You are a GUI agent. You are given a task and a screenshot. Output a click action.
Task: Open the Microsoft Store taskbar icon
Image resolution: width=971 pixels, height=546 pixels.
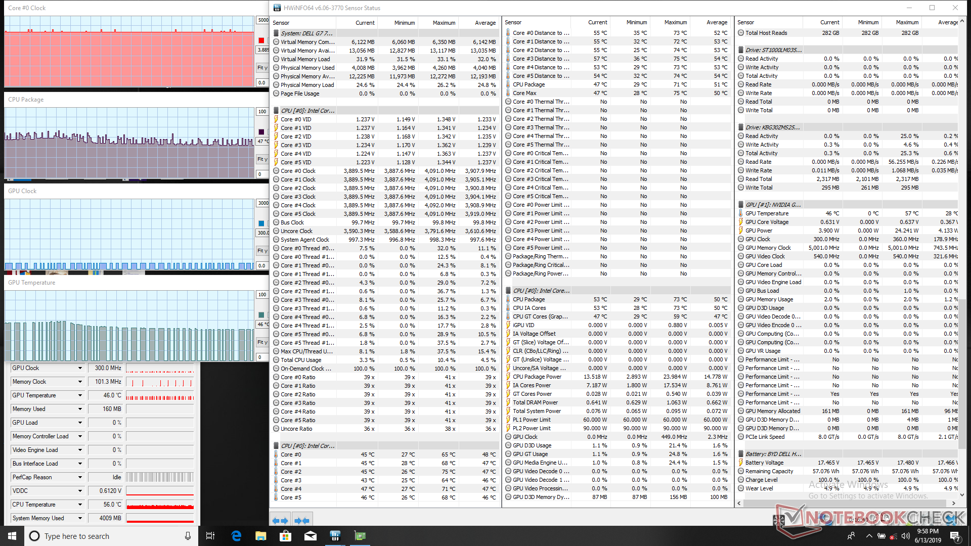tap(286, 536)
